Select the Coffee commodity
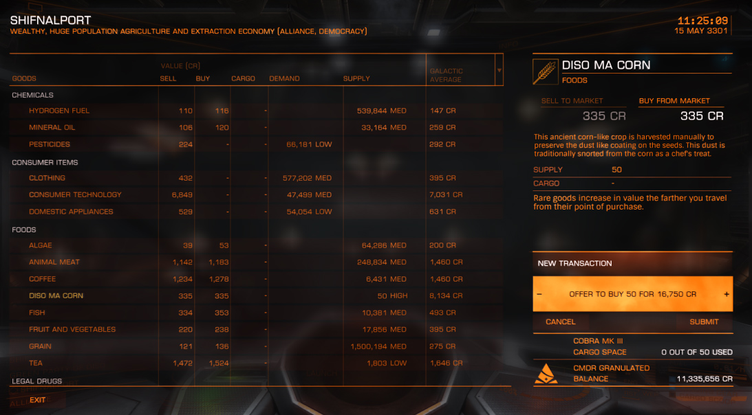This screenshot has width=752, height=415. point(256,279)
